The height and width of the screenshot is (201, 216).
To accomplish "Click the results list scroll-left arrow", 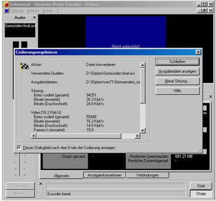I will click(x=34, y=136).
